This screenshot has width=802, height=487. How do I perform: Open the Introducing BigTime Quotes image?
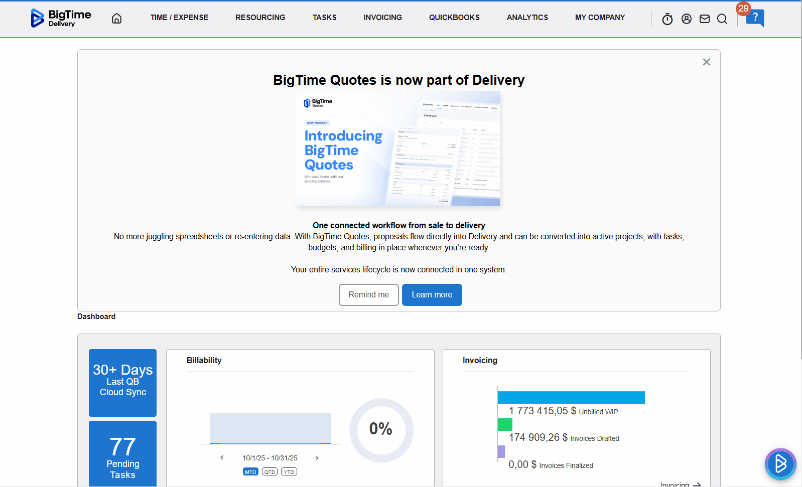[397, 149]
